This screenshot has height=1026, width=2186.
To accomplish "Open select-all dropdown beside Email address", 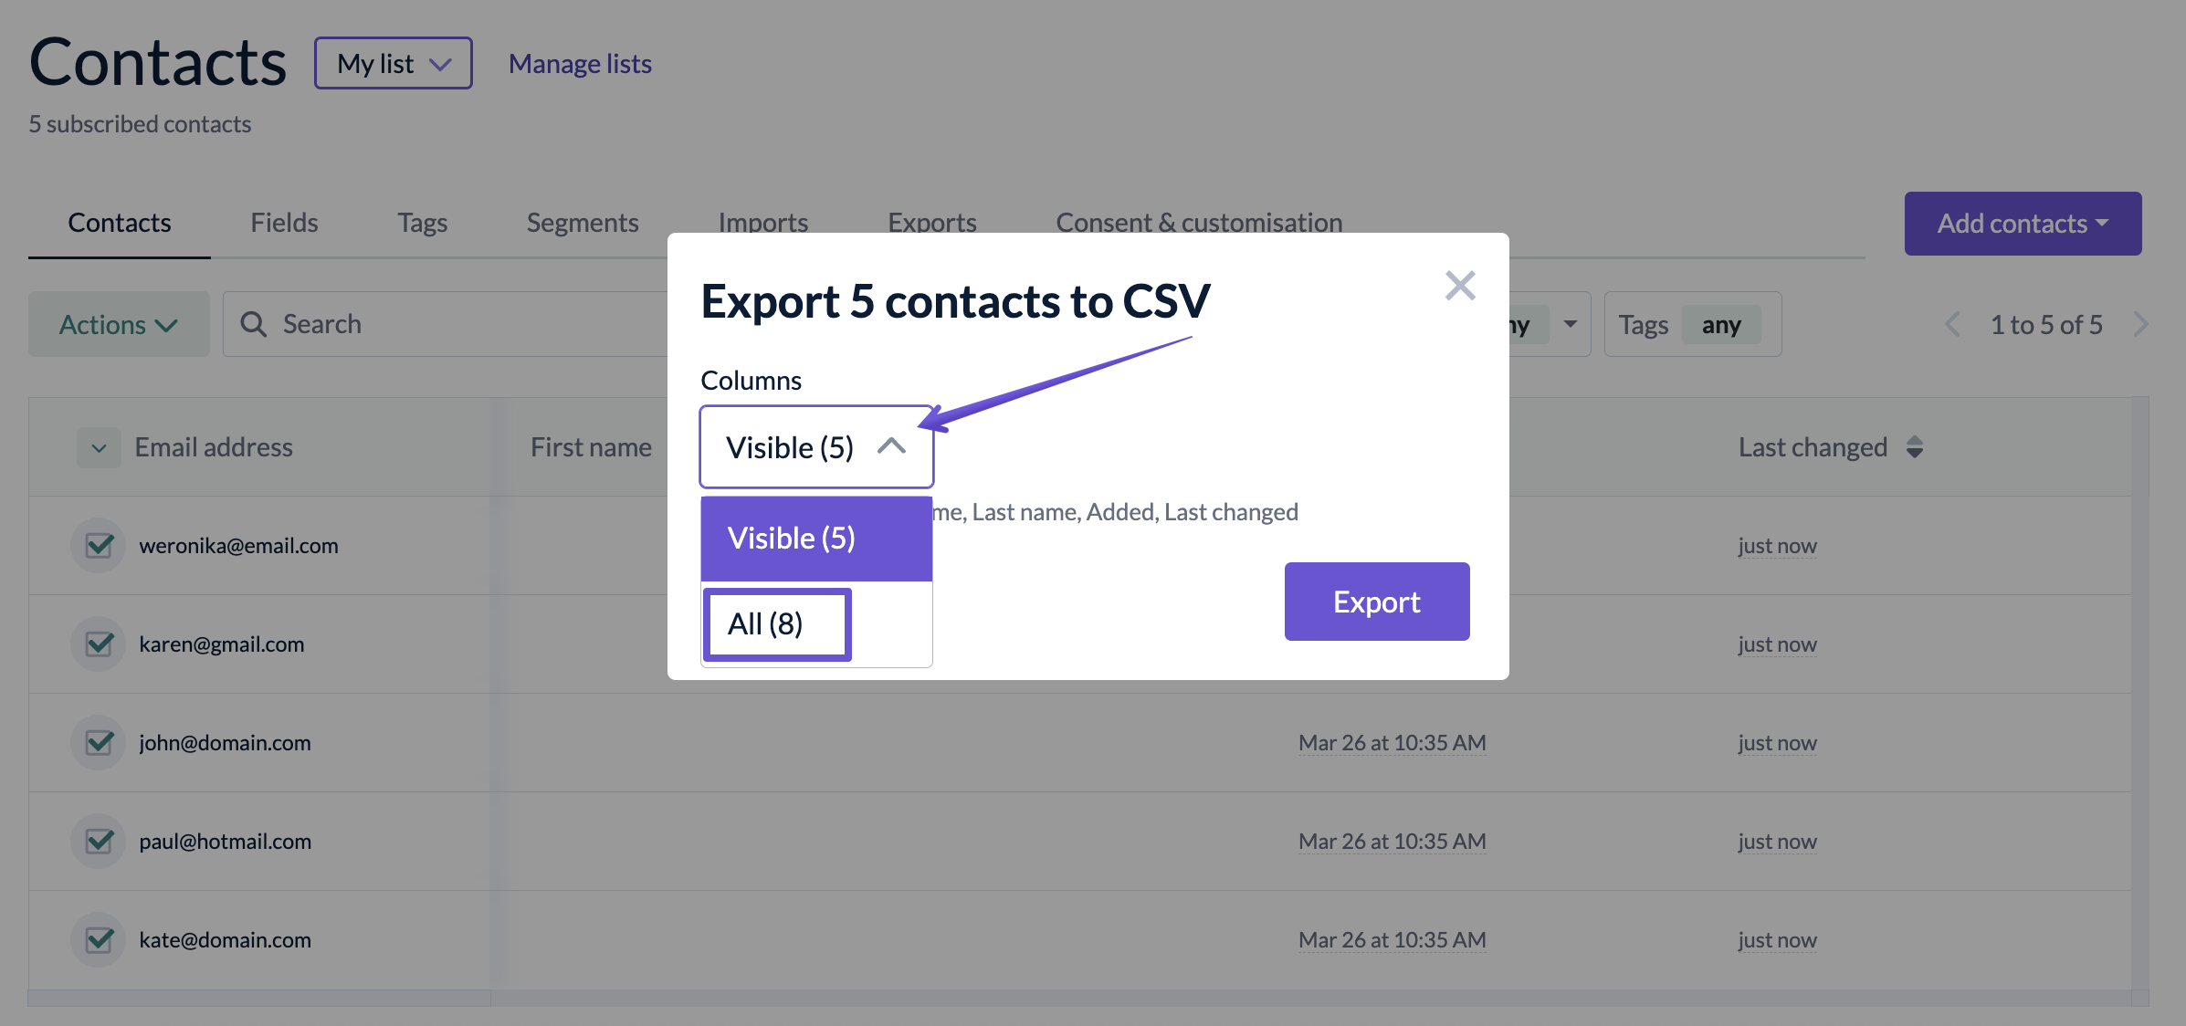I will point(99,447).
